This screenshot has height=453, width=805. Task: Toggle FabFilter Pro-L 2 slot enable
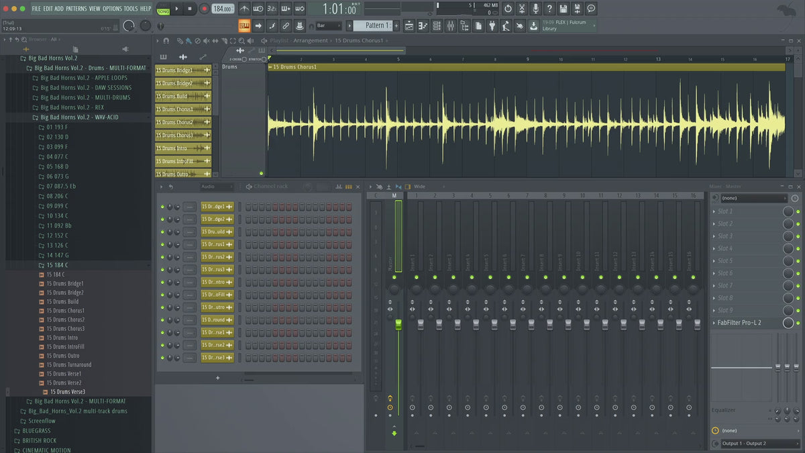[798, 323]
